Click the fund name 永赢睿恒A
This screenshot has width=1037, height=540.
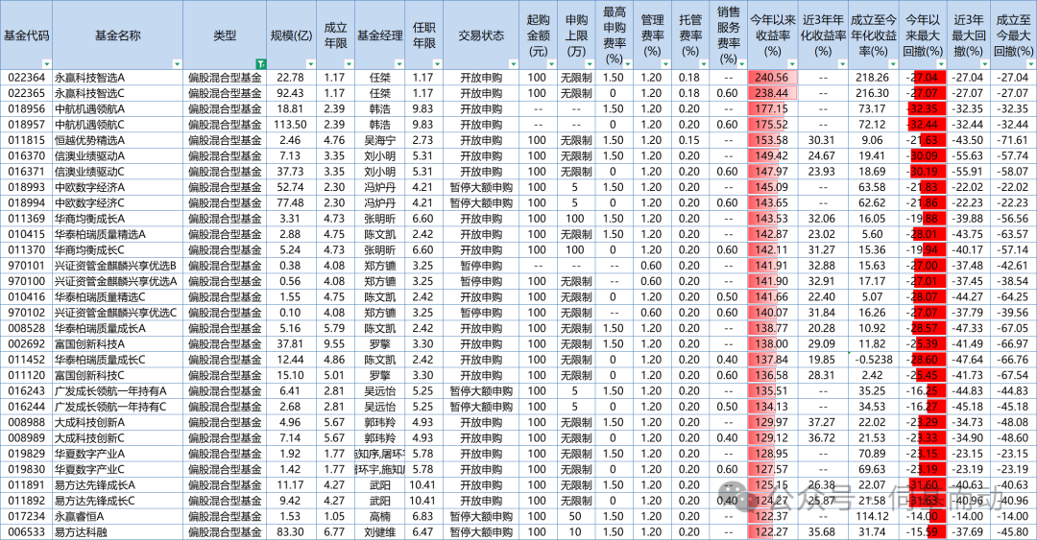(x=79, y=516)
